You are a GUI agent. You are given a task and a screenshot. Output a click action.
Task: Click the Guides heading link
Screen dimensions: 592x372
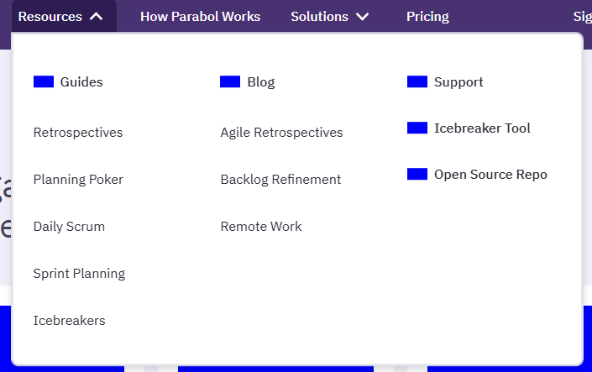tap(81, 82)
